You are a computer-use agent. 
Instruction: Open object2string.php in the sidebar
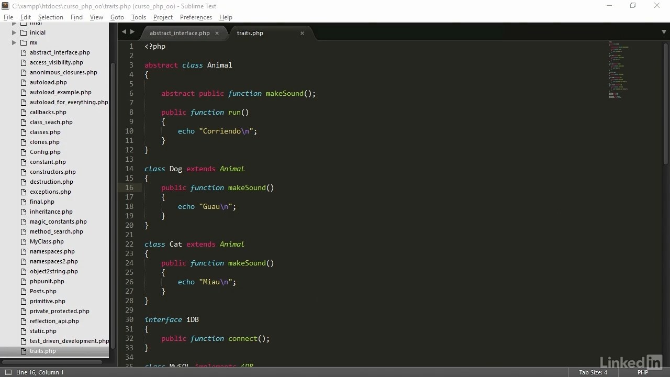pyautogui.click(x=54, y=271)
